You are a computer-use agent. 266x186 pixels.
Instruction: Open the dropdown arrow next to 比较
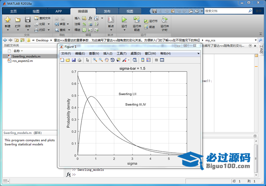point(49,24)
